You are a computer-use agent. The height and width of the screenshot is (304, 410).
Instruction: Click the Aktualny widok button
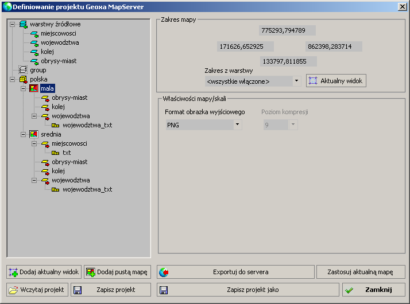(x=336, y=81)
